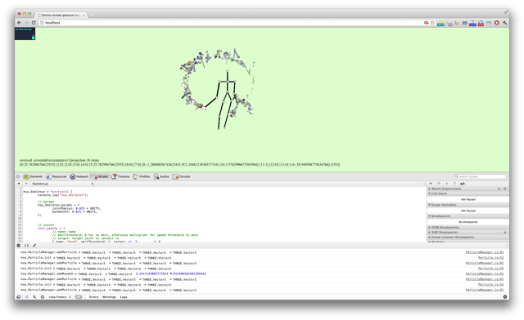Select the Online remote gestural browser tab
Screen dimensions: 524x320
(61, 15)
